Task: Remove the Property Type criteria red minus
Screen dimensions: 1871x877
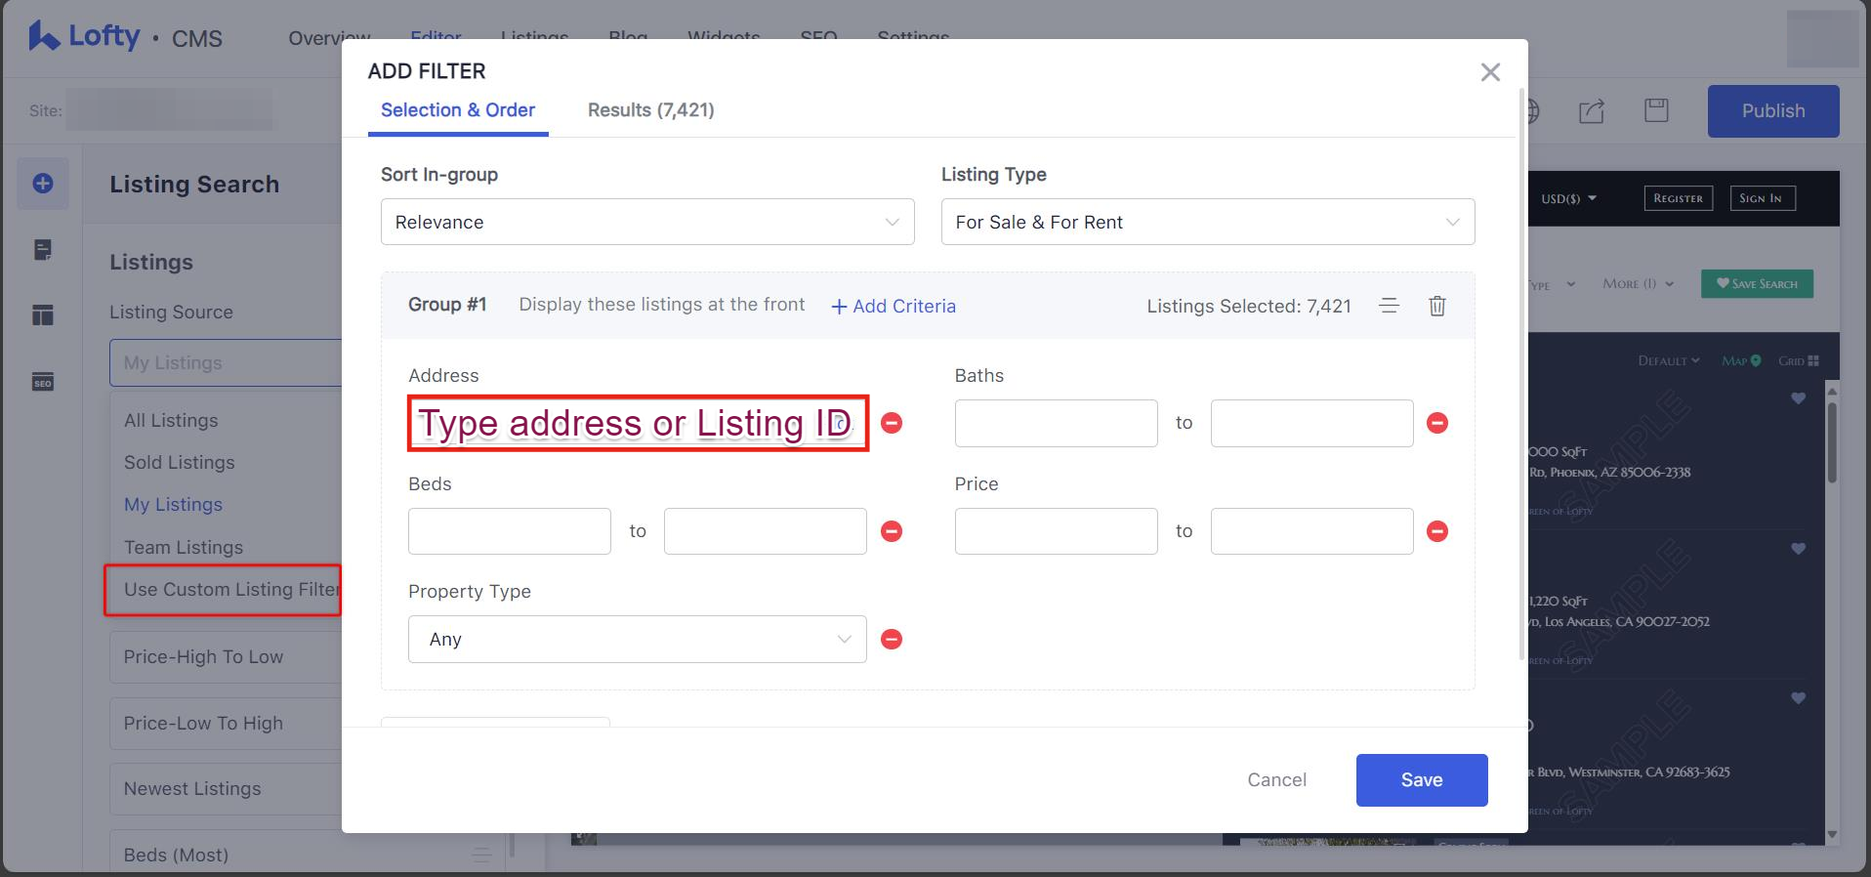Action: tap(892, 640)
